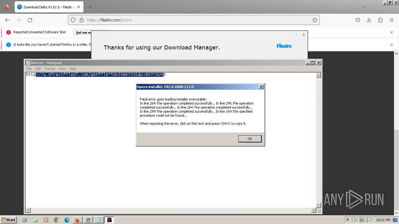Screen dimensions: 399x224
Task: Open Windows Explorer from the taskbar
Action: 35,220
